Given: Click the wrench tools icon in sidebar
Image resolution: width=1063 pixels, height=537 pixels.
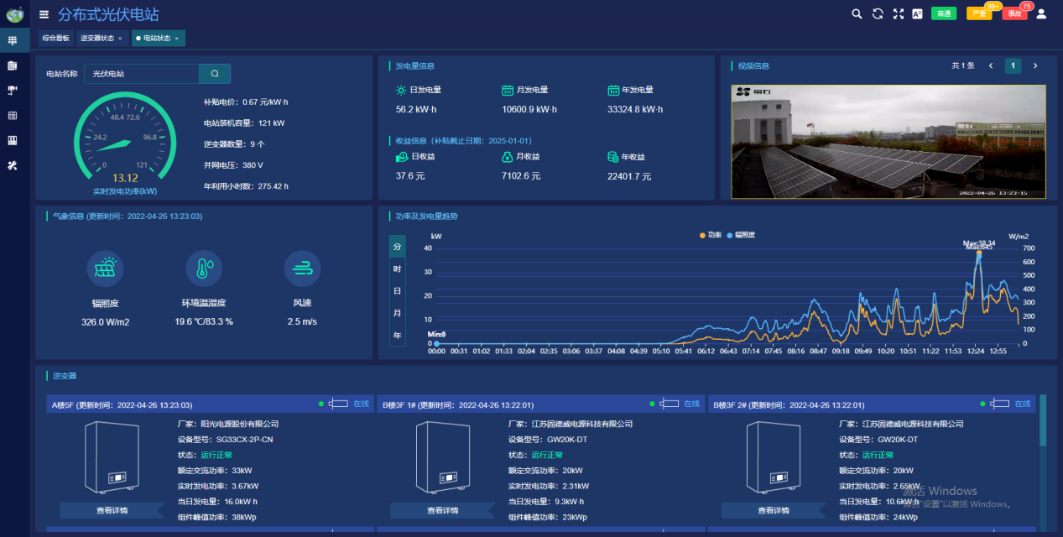Looking at the screenshot, I should coord(13,165).
